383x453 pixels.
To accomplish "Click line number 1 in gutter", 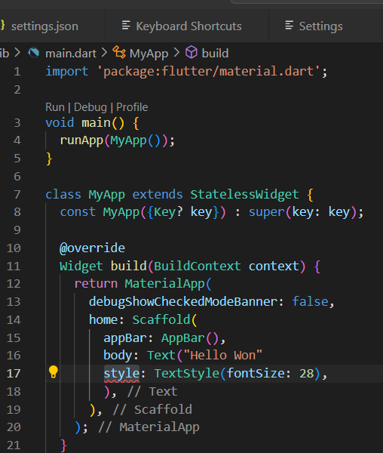I will tap(17, 72).
